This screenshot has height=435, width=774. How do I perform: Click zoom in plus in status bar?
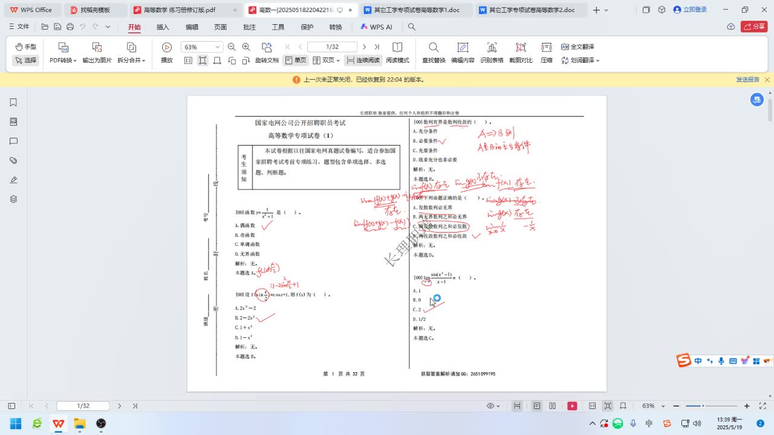pos(747,406)
